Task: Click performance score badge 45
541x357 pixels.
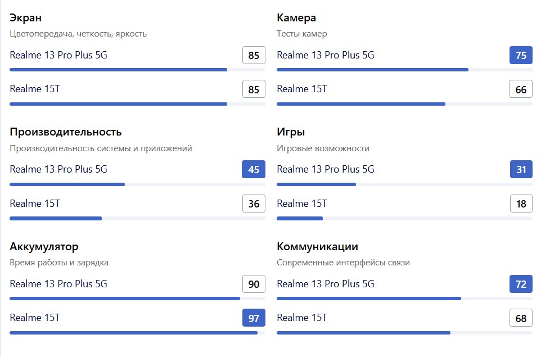Action: pyautogui.click(x=254, y=169)
